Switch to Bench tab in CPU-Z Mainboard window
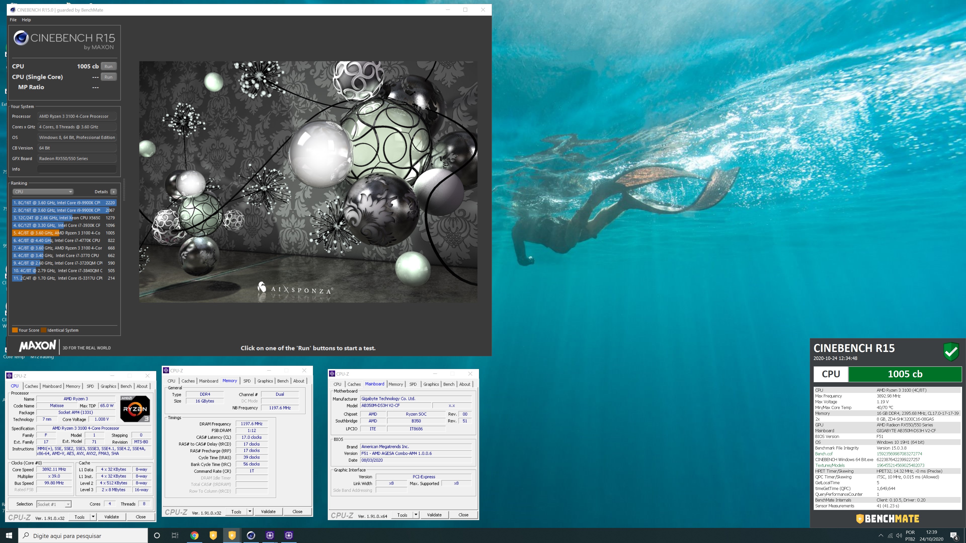Viewport: 966px width, 543px height. (x=449, y=384)
